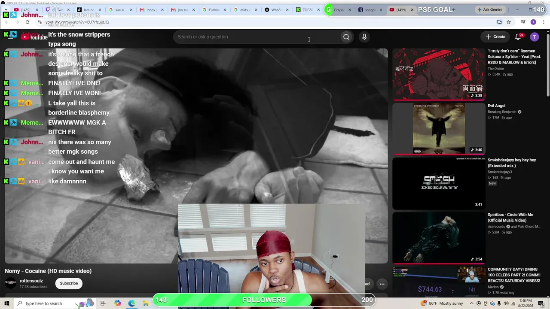
Task: Open the purple YouTube account avatar
Action: tap(535, 37)
